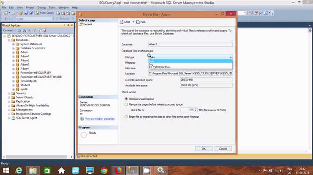Viewport: 313px width, 175px height.
Task: Expand the Management folder node
Action: [x=9, y=110]
